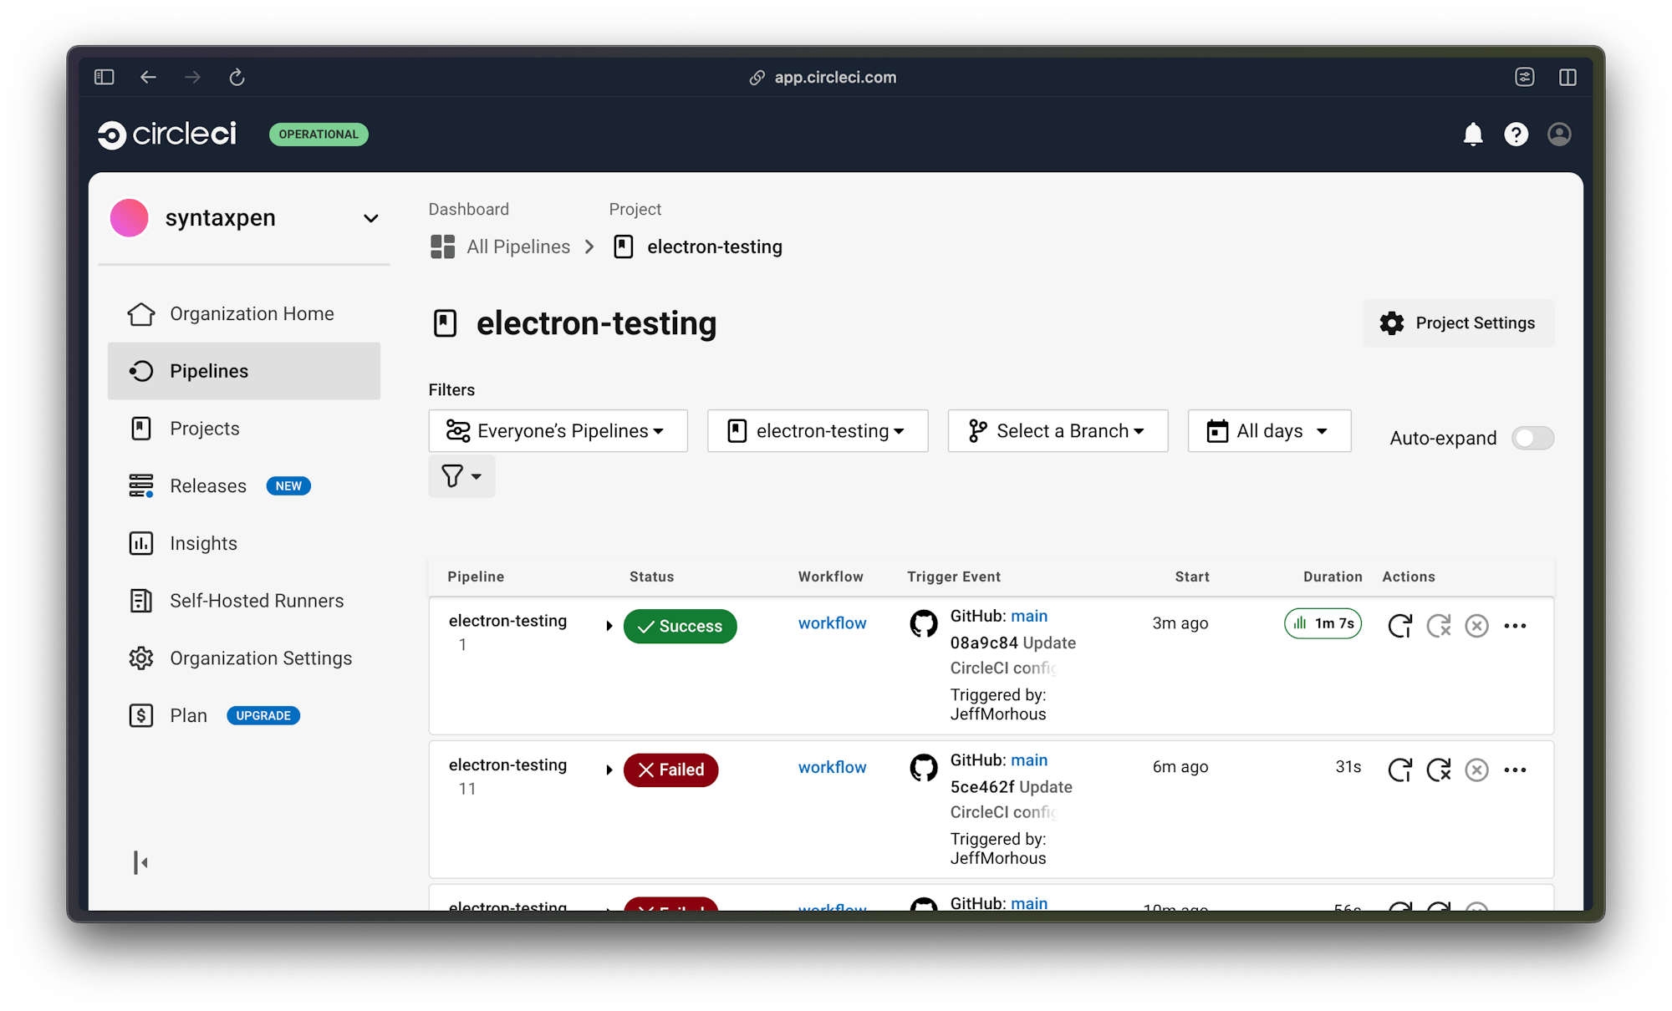Image resolution: width=1672 pixels, height=1011 pixels.
Task: Cancel the failed electron-testing 11 pipeline
Action: click(x=1477, y=770)
